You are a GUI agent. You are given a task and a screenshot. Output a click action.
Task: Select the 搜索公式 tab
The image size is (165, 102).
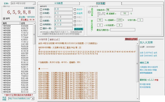[x=54, y=40]
